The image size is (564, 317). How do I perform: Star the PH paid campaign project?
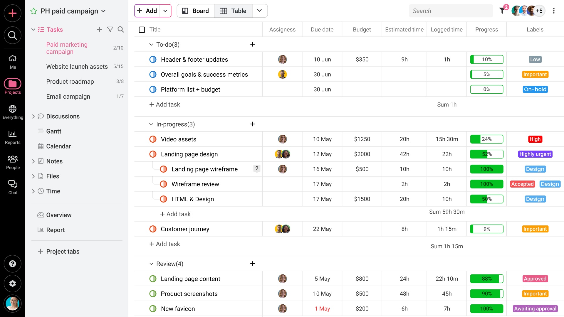[33, 11]
